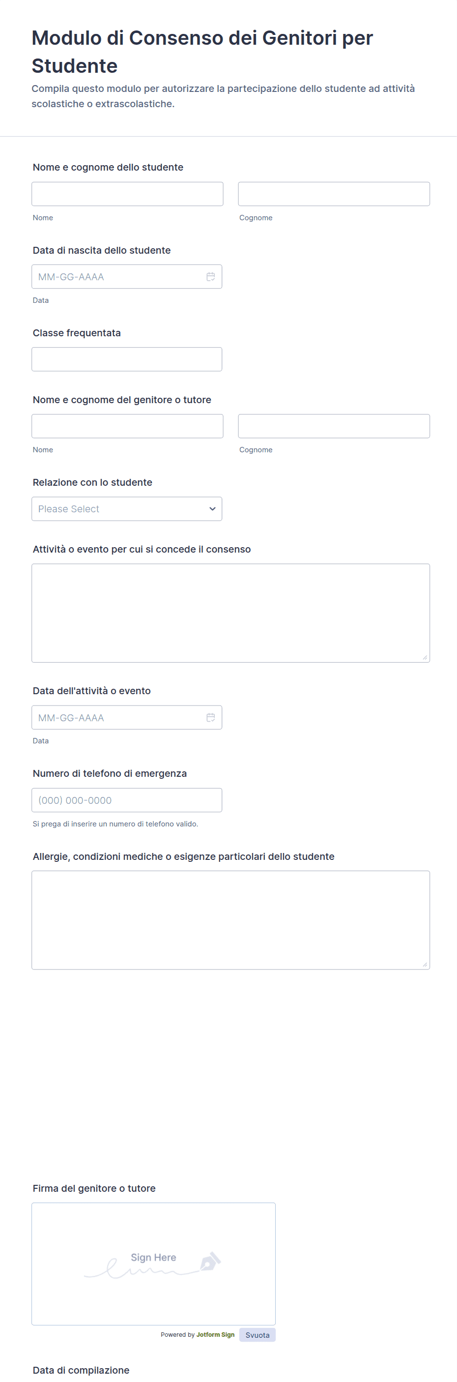Focus the emergency phone number field
The width and height of the screenshot is (457, 1382).
click(x=127, y=800)
